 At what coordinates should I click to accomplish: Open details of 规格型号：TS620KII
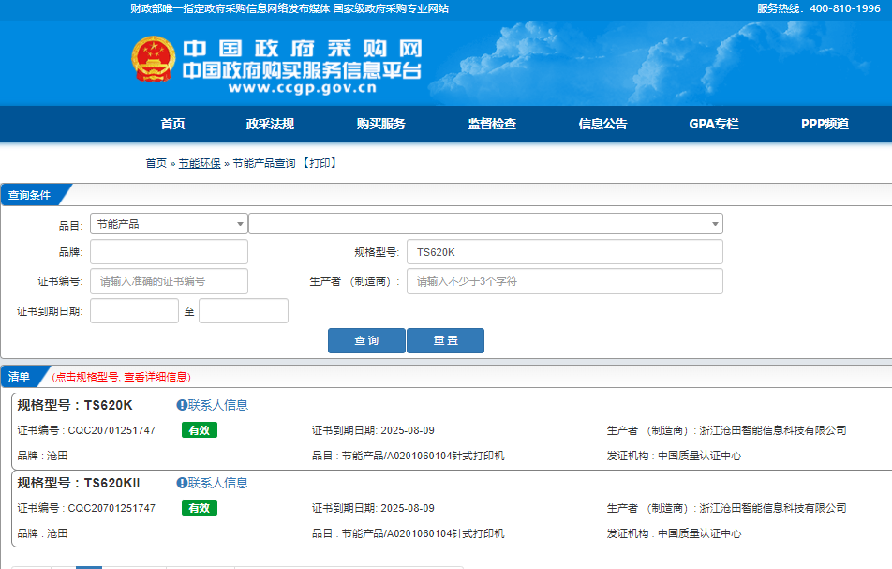point(79,483)
